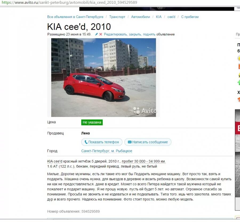Open the Санкт-Петербург, м. Рыбацкое location link
Screen dimensions: 240x222
pos(107,151)
